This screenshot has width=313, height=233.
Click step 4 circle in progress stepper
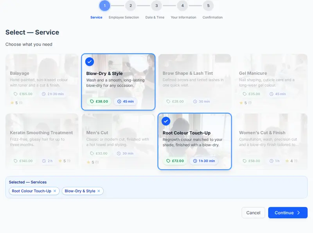[x=182, y=5]
